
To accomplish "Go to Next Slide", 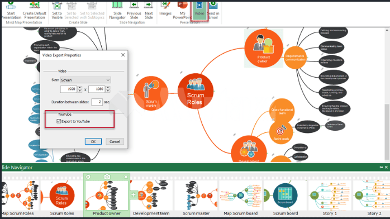I will click(149, 11).
